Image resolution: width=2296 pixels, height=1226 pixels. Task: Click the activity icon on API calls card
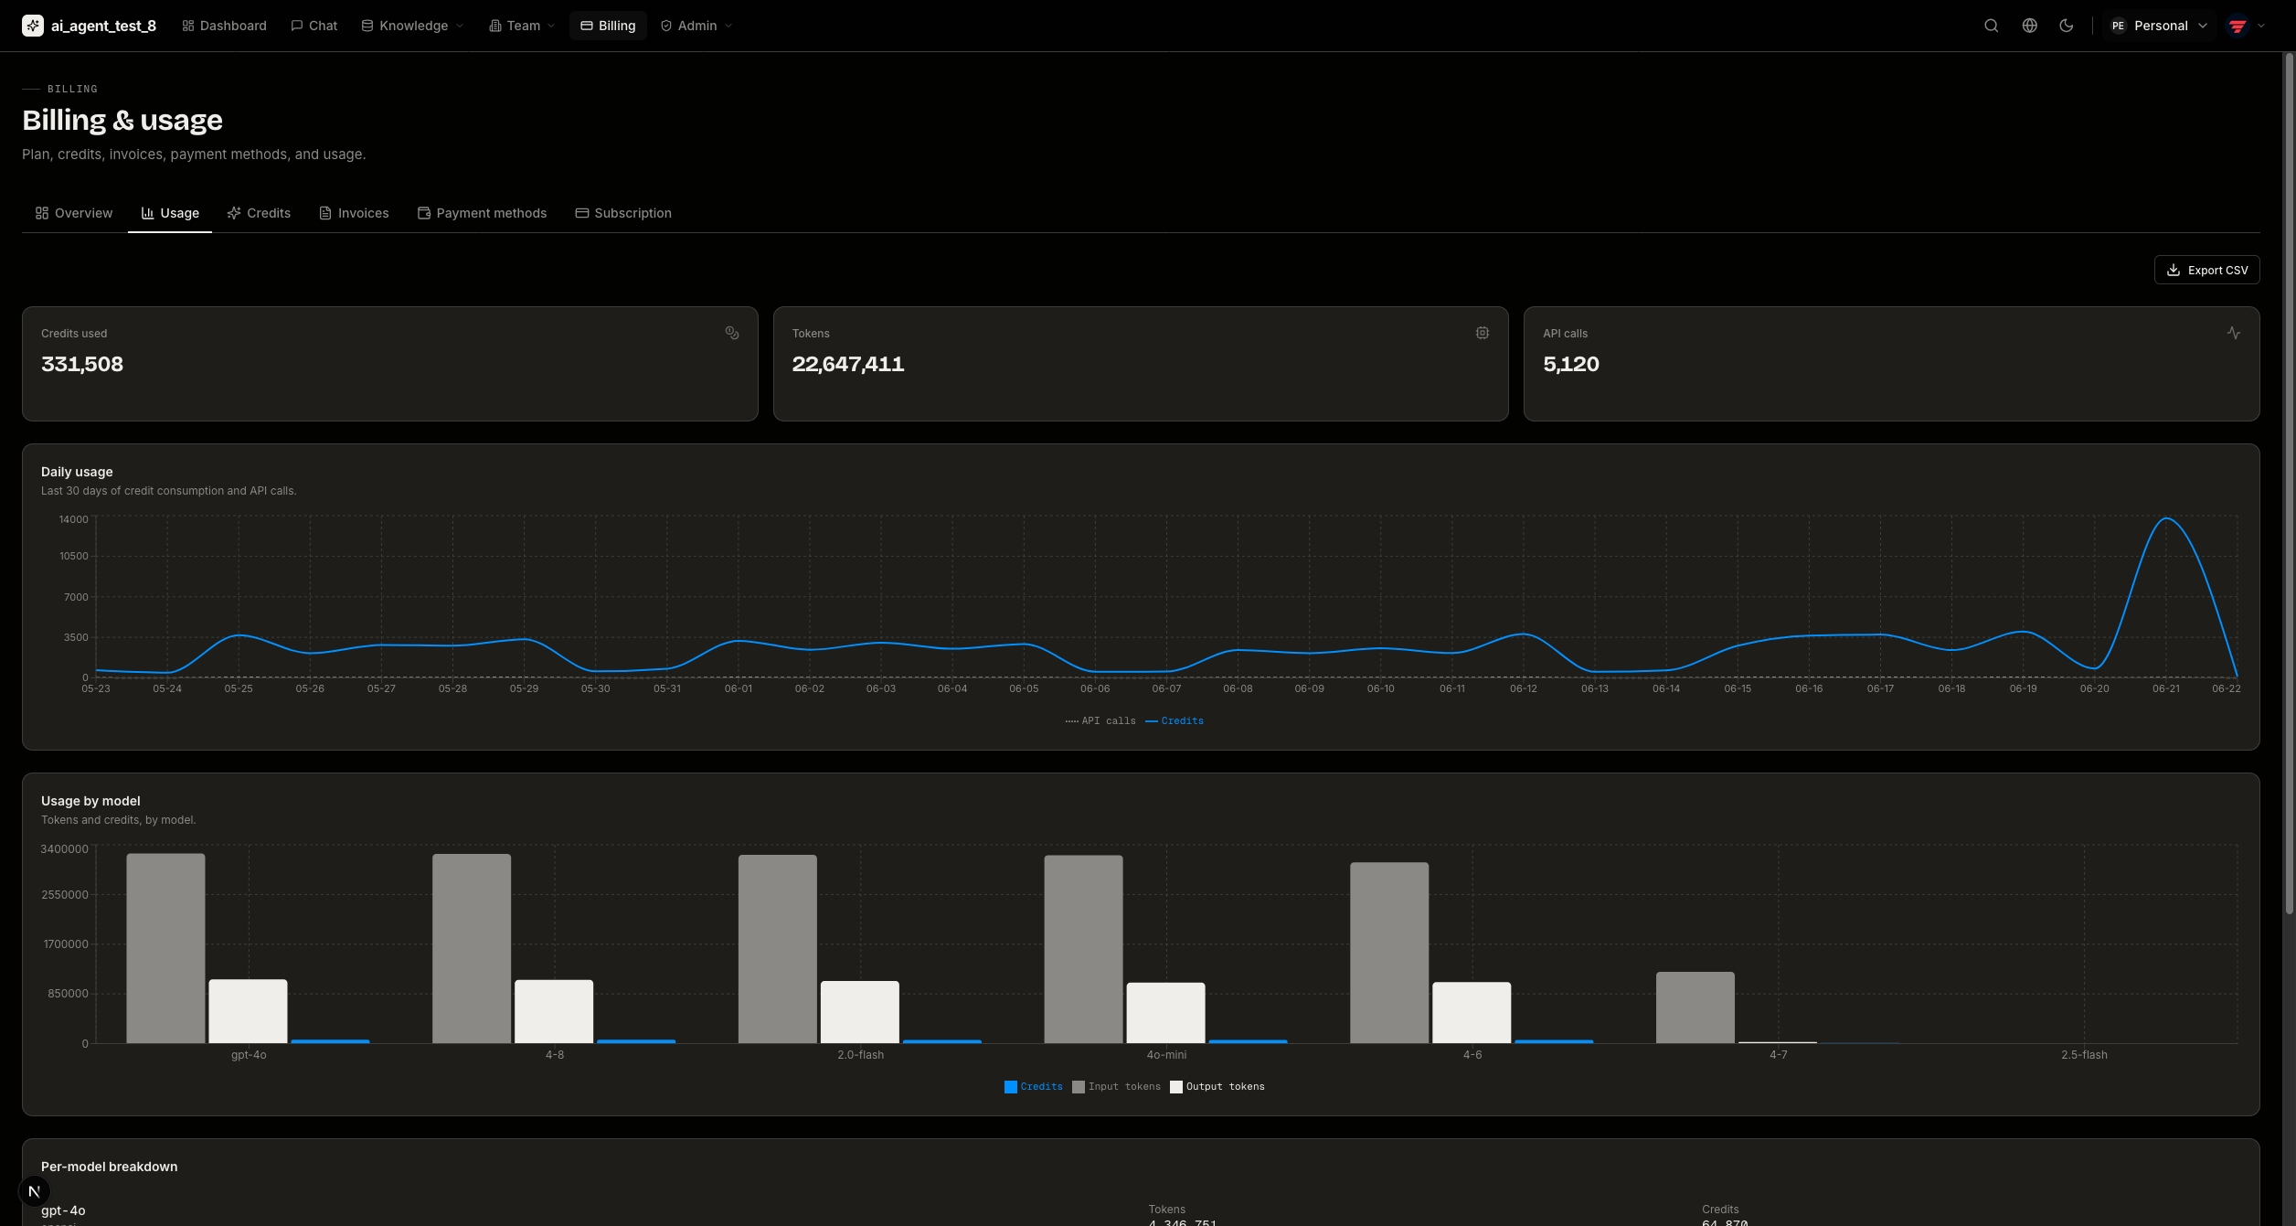[x=2234, y=333]
